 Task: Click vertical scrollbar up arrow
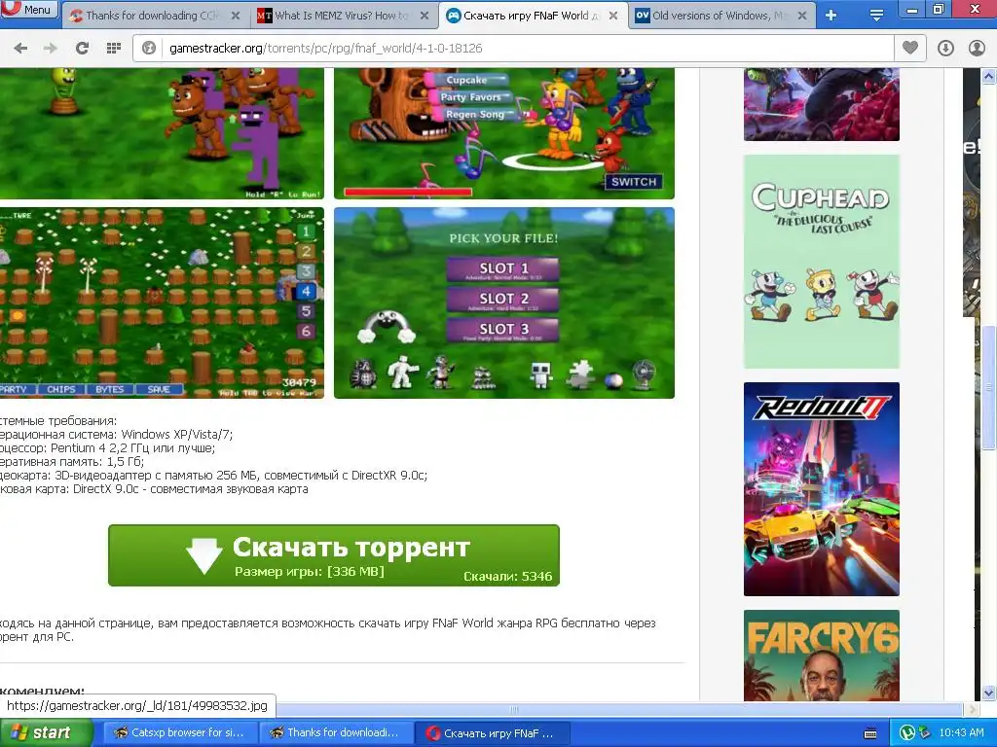tap(989, 76)
